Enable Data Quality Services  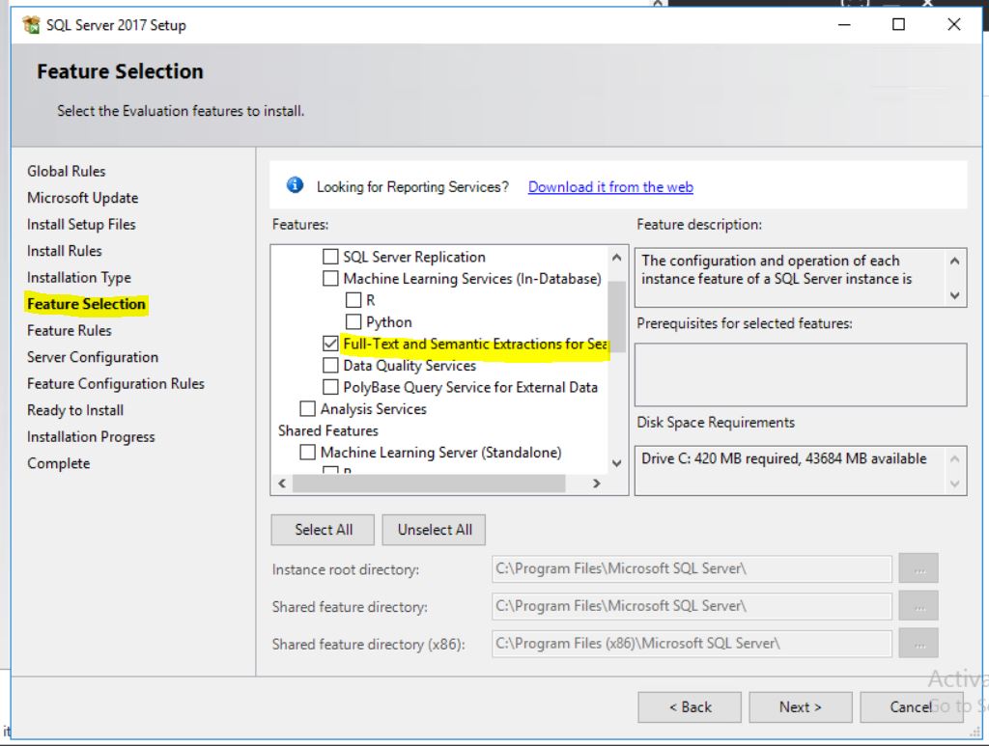[332, 366]
